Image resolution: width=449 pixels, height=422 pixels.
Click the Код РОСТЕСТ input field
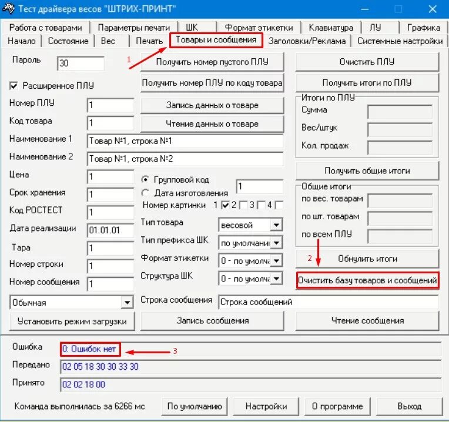click(x=110, y=212)
